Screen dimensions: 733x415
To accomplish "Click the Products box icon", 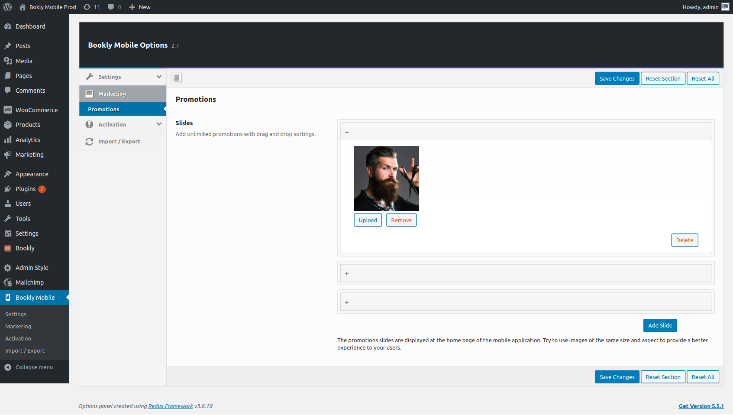I will click(x=8, y=125).
